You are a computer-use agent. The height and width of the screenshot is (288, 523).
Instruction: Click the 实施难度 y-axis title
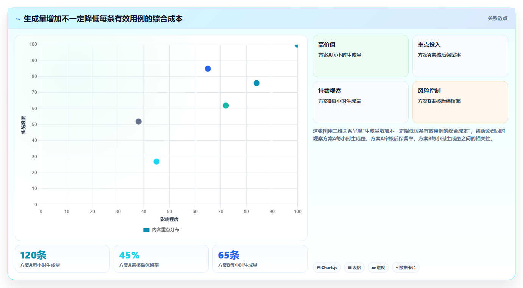point(23,125)
